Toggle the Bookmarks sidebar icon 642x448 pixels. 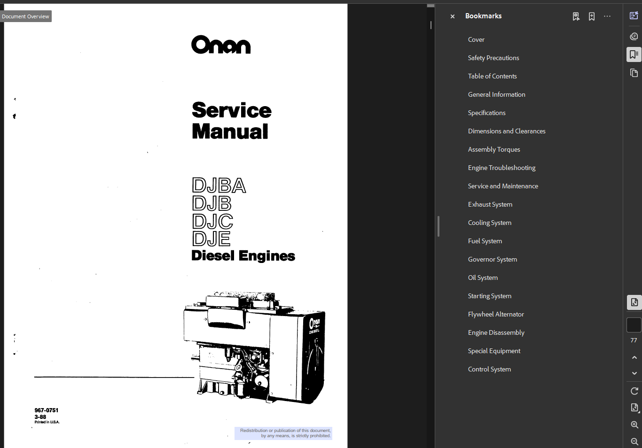pyautogui.click(x=634, y=54)
